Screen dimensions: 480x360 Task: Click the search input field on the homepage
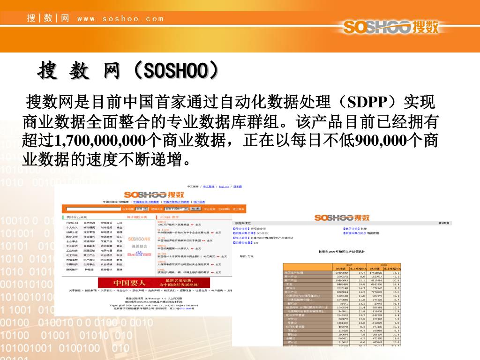(93, 209)
